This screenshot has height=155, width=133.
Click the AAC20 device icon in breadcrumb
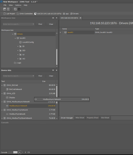click(35, 14)
